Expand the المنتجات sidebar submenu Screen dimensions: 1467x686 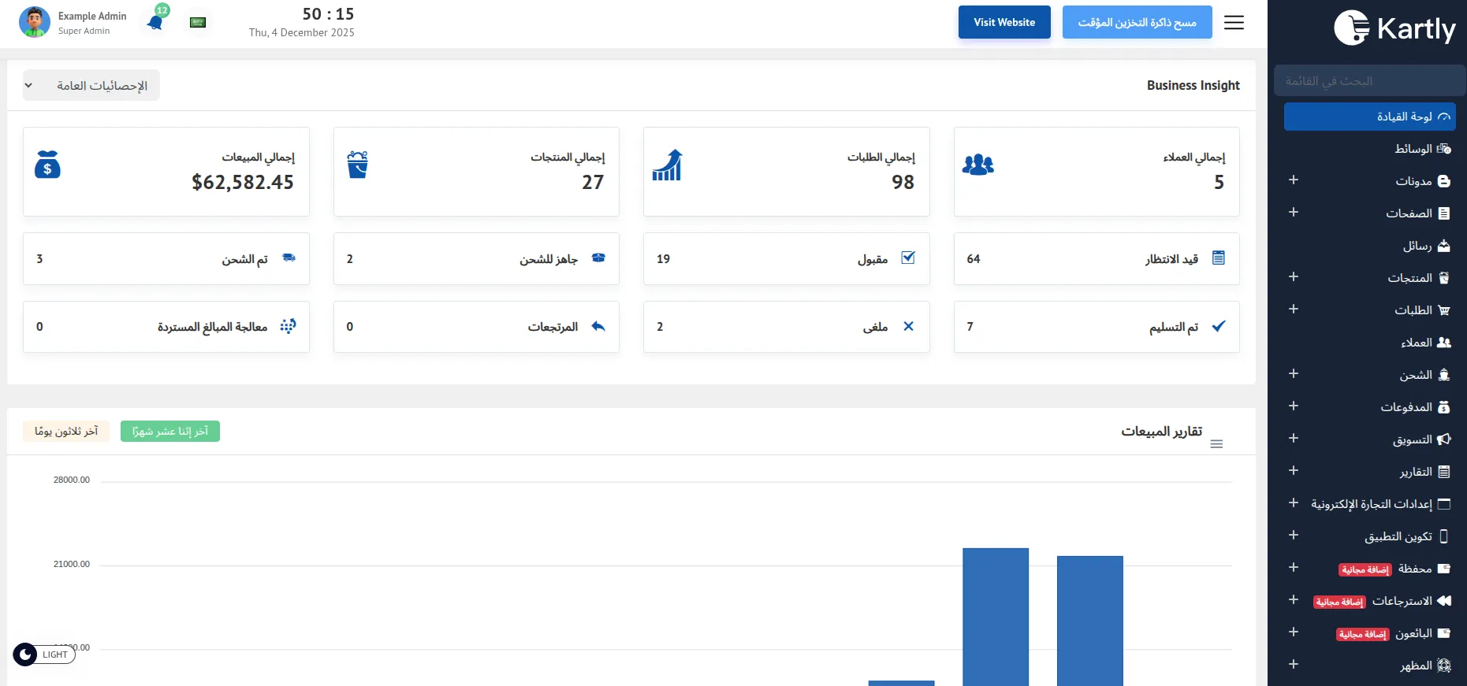coord(1293,277)
